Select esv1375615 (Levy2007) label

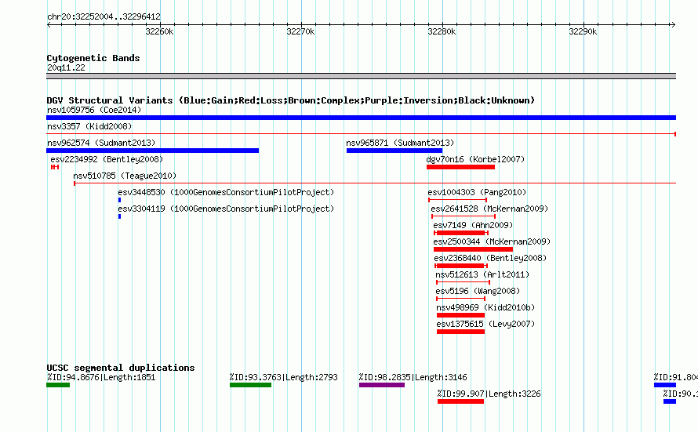[485, 324]
